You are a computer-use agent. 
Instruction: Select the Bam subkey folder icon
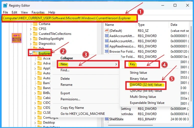40,83
